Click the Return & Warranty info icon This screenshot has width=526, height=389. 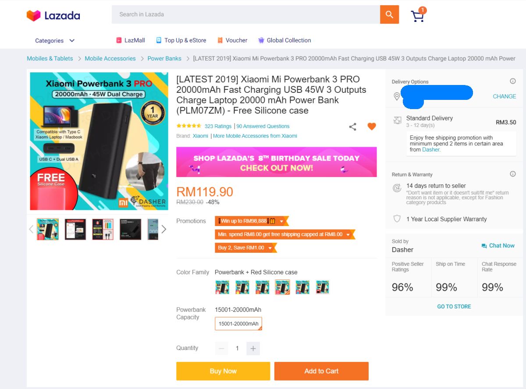coord(512,174)
